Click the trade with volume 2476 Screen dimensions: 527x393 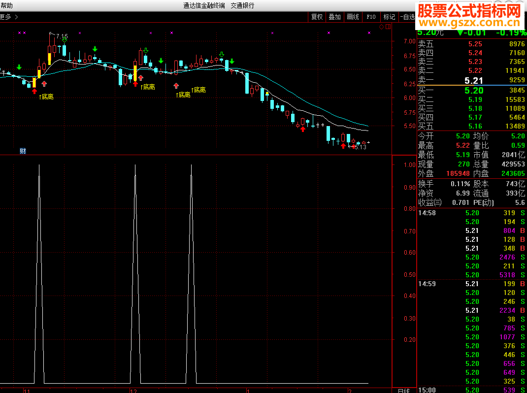pos(507,257)
